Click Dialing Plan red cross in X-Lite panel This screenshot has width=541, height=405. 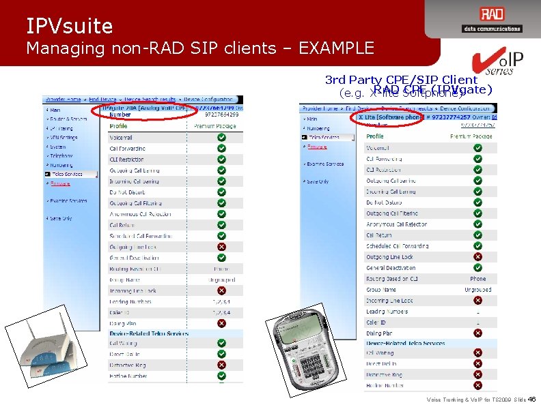[x=477, y=333]
